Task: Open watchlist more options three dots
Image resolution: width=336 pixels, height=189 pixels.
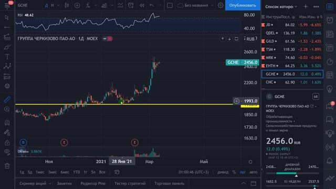Action: point(316,7)
